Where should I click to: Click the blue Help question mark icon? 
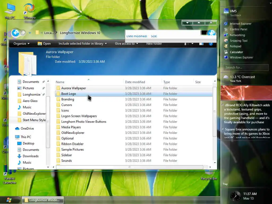211,44
